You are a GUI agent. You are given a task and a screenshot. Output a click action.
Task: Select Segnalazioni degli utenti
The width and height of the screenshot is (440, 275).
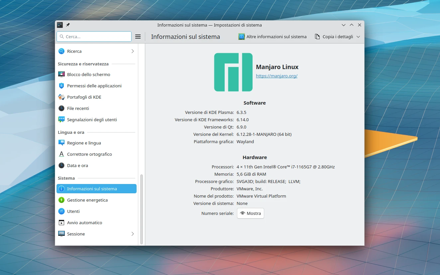coord(92,120)
